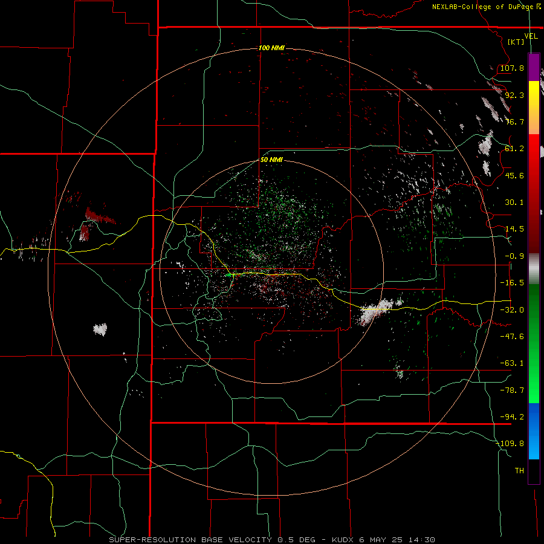This screenshot has width=544, height=544.
Task: Click the 100 NMI range ring label
Action: 271,48
